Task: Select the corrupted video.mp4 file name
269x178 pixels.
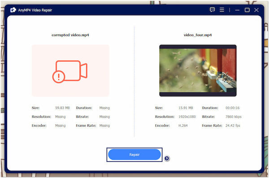Action: (x=70, y=35)
